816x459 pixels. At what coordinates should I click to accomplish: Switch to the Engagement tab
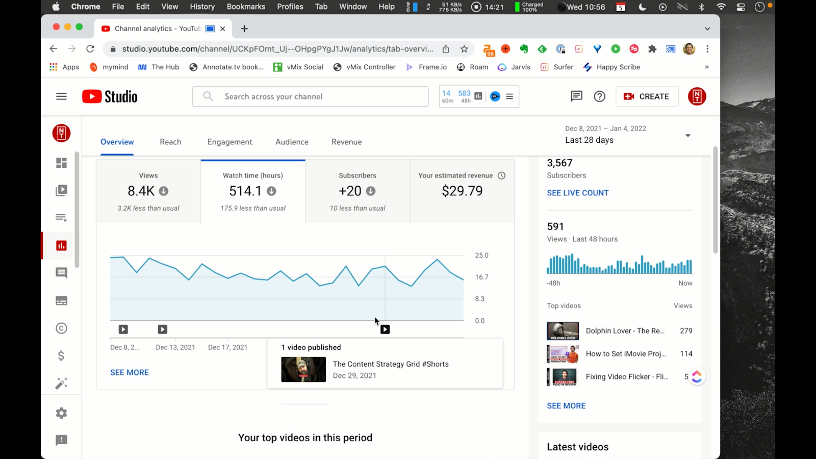[x=230, y=142]
